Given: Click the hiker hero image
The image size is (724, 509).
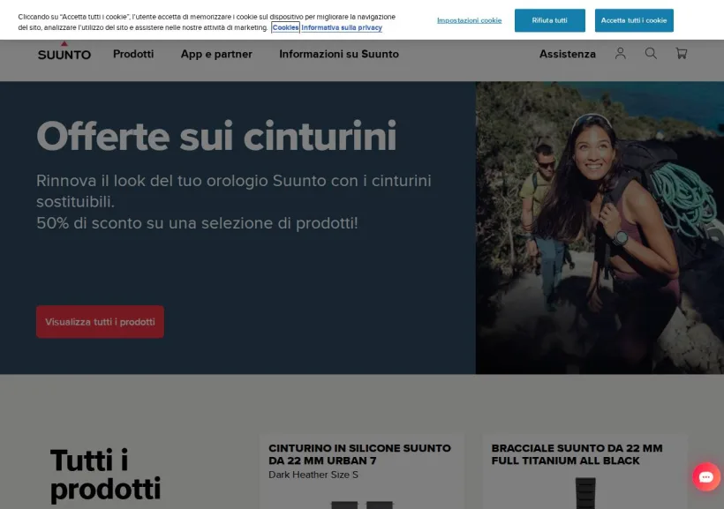Looking at the screenshot, I should [x=600, y=228].
